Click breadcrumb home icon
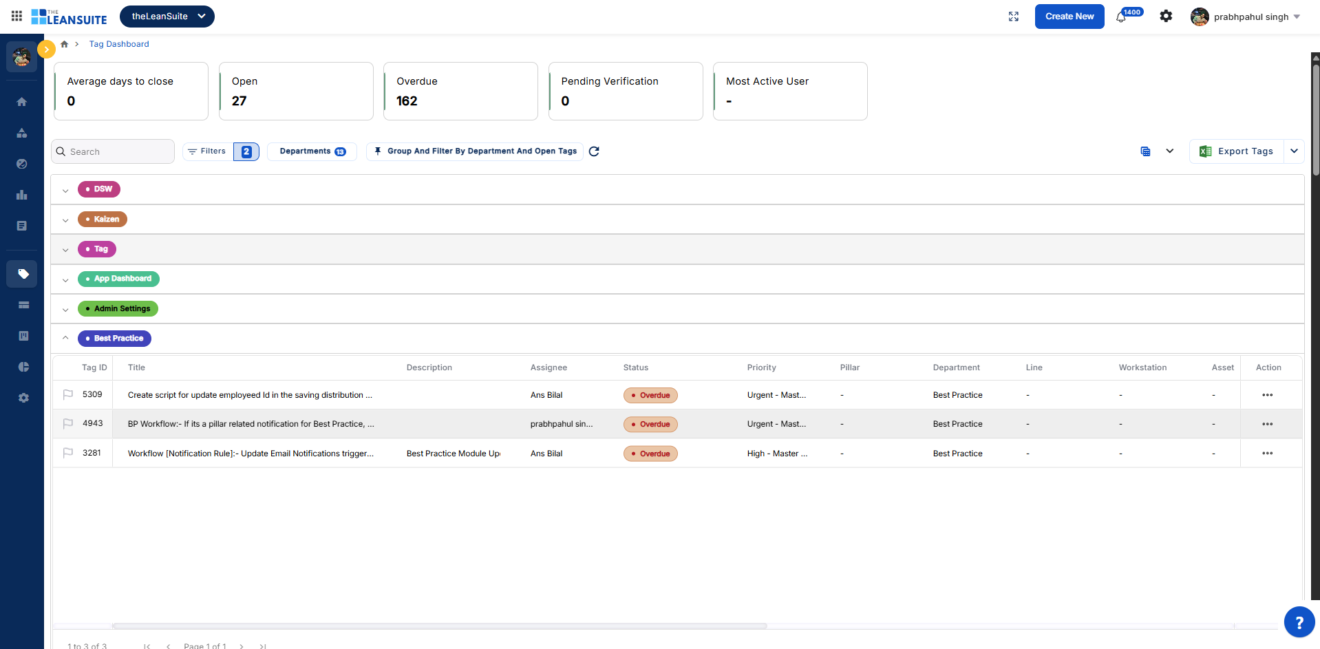 (64, 44)
